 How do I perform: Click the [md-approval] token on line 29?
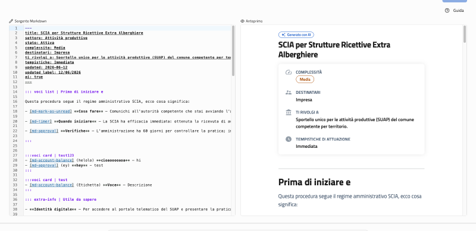pos(44,165)
